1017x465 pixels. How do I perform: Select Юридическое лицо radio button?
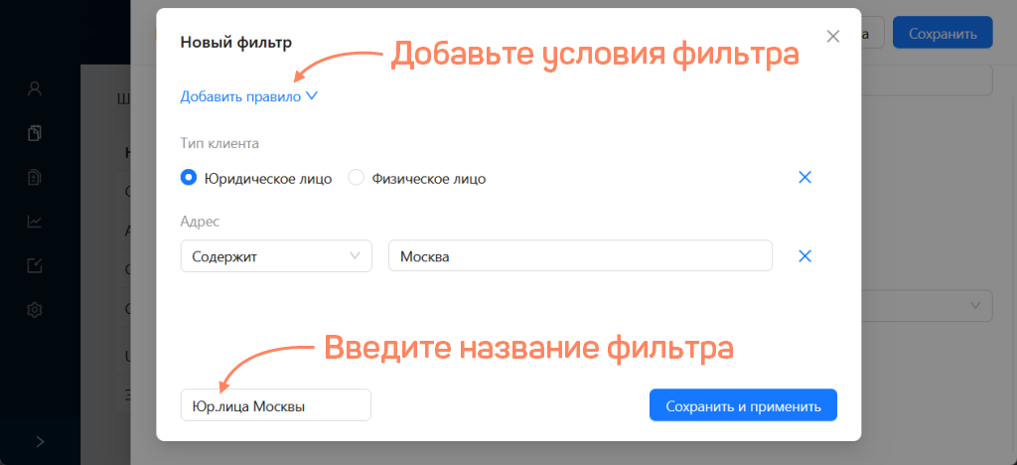tap(189, 179)
